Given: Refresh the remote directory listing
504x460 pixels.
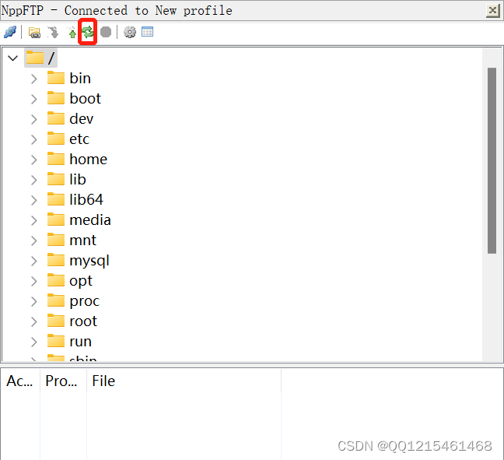Looking at the screenshot, I should pos(87,32).
